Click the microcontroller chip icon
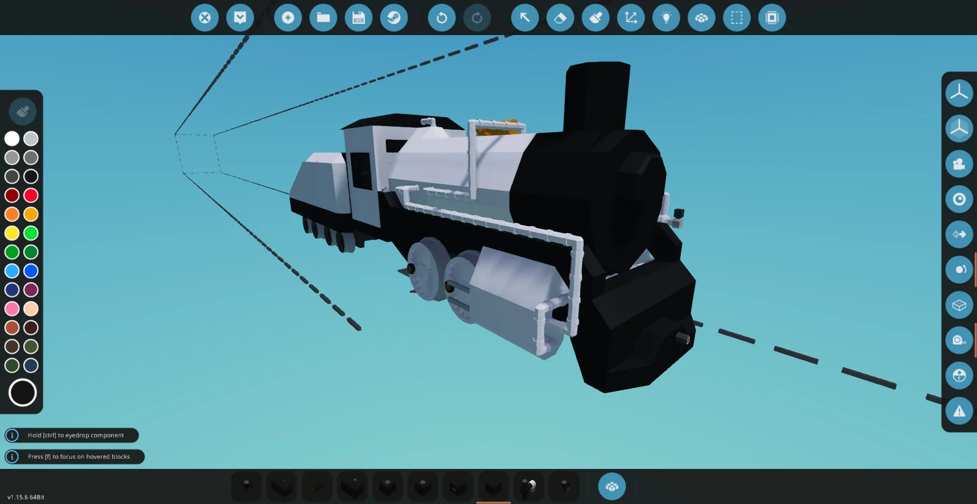The image size is (977, 504). tap(772, 18)
